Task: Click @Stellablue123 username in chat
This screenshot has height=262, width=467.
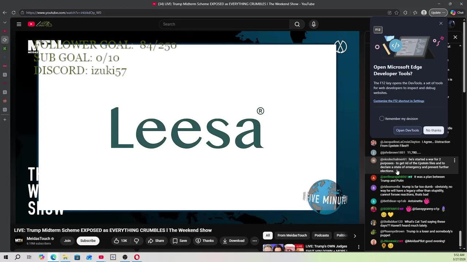Action: (391, 222)
